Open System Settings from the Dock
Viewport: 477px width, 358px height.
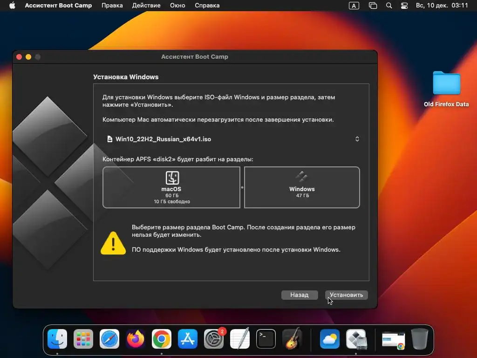(x=214, y=338)
